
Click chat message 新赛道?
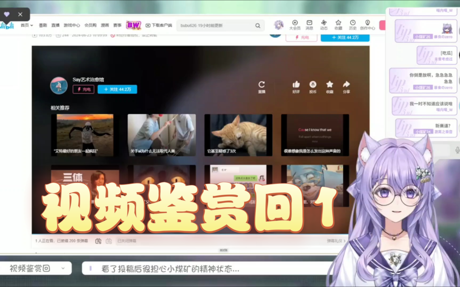pos(426,128)
